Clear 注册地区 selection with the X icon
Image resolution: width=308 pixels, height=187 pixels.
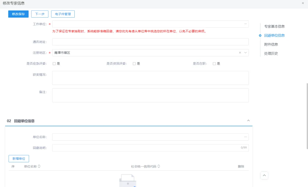coord(240,53)
